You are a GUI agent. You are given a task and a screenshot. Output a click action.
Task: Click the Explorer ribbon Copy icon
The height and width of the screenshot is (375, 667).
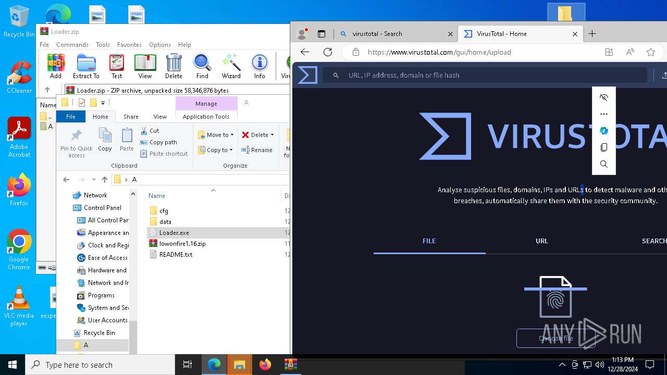(x=105, y=140)
